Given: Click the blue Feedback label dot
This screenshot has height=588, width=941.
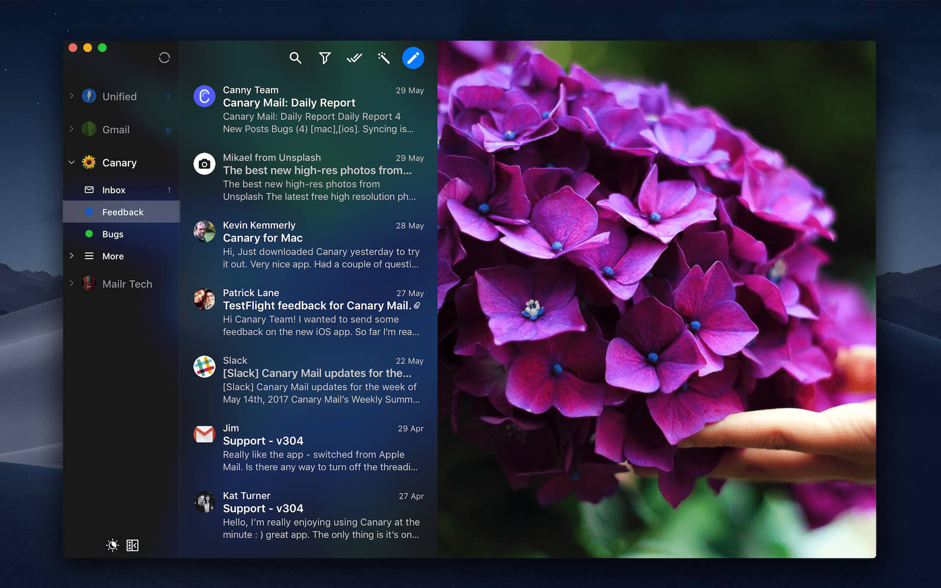Looking at the screenshot, I should [89, 212].
